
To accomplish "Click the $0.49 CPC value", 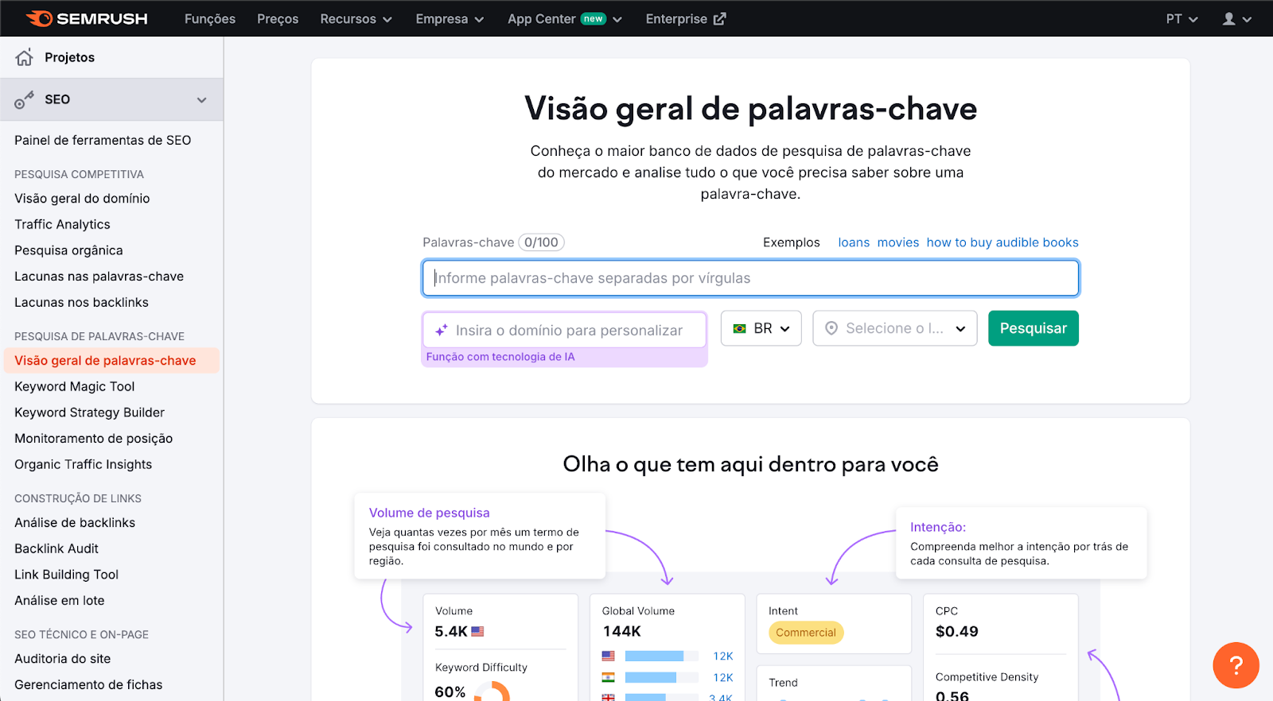I will point(956,632).
